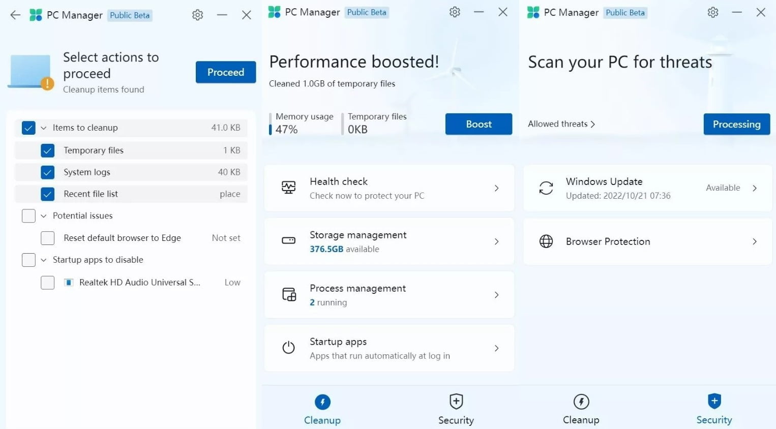Open settings gear in the Scan your PC window

713,12
